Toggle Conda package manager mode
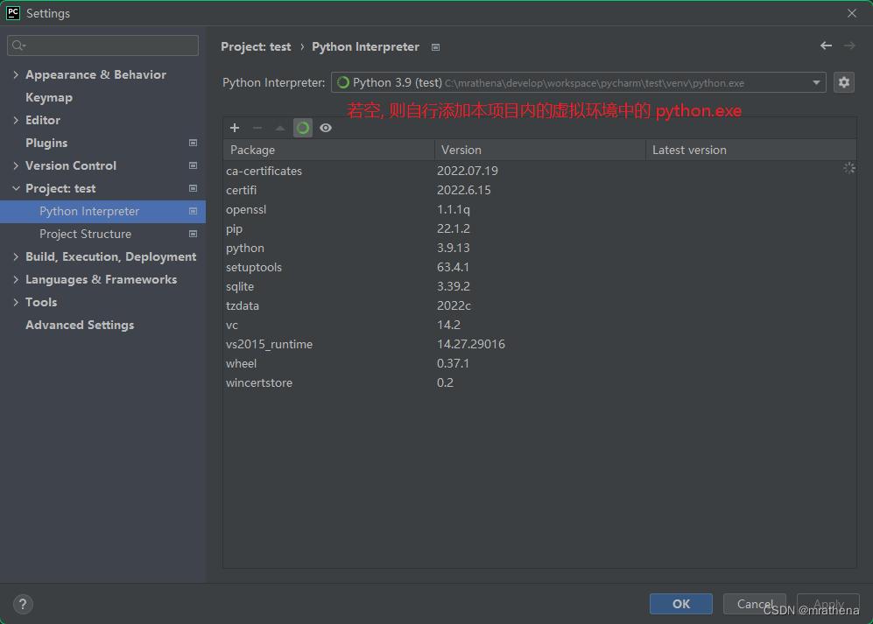The height and width of the screenshot is (624, 873). pyautogui.click(x=303, y=128)
